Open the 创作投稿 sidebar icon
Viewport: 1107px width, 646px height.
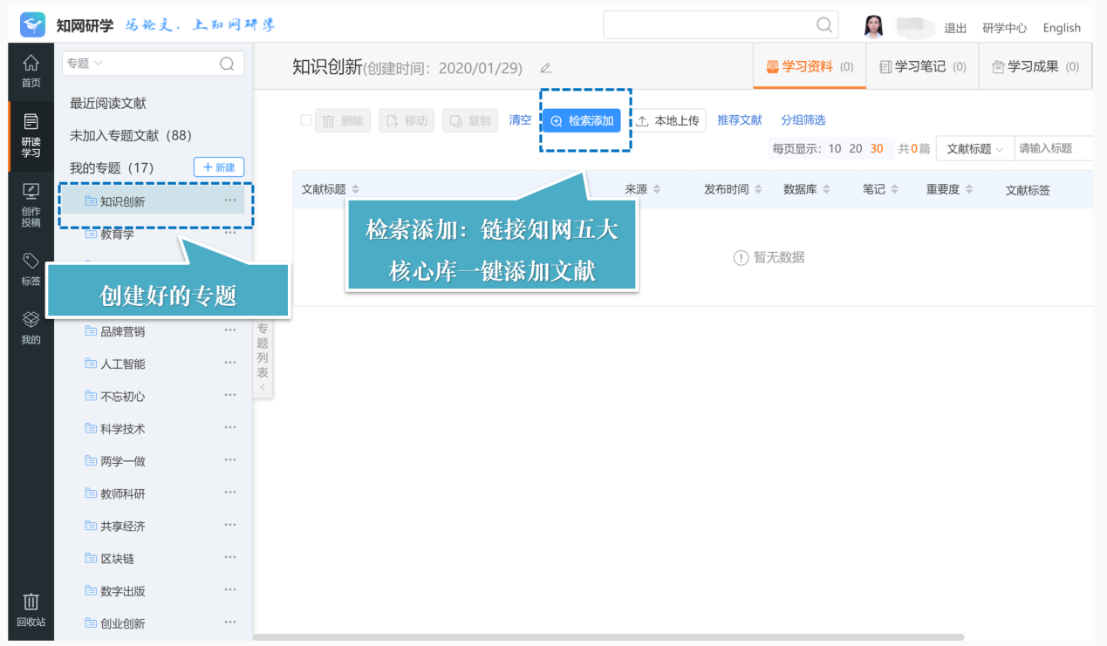(x=31, y=205)
